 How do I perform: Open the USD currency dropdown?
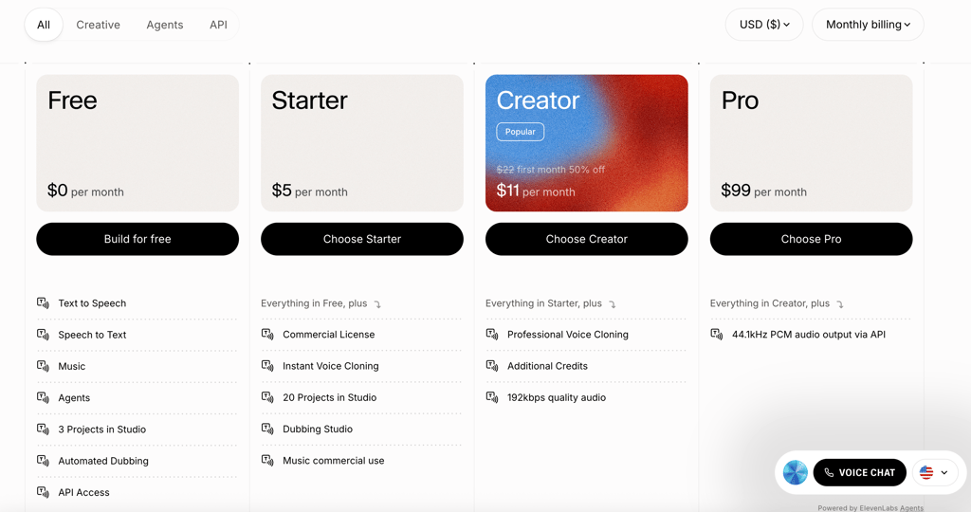(x=764, y=25)
